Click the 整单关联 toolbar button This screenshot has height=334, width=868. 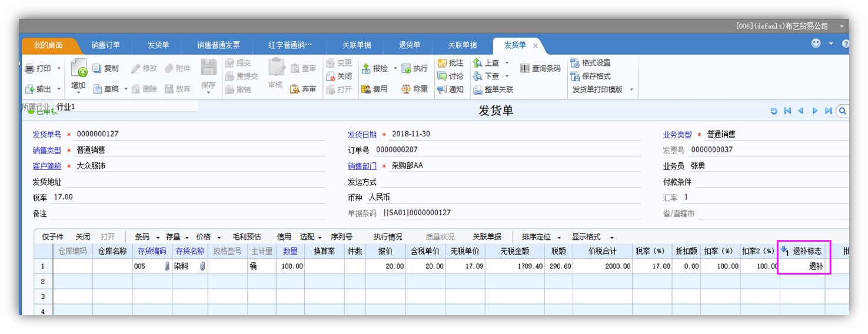click(x=493, y=89)
